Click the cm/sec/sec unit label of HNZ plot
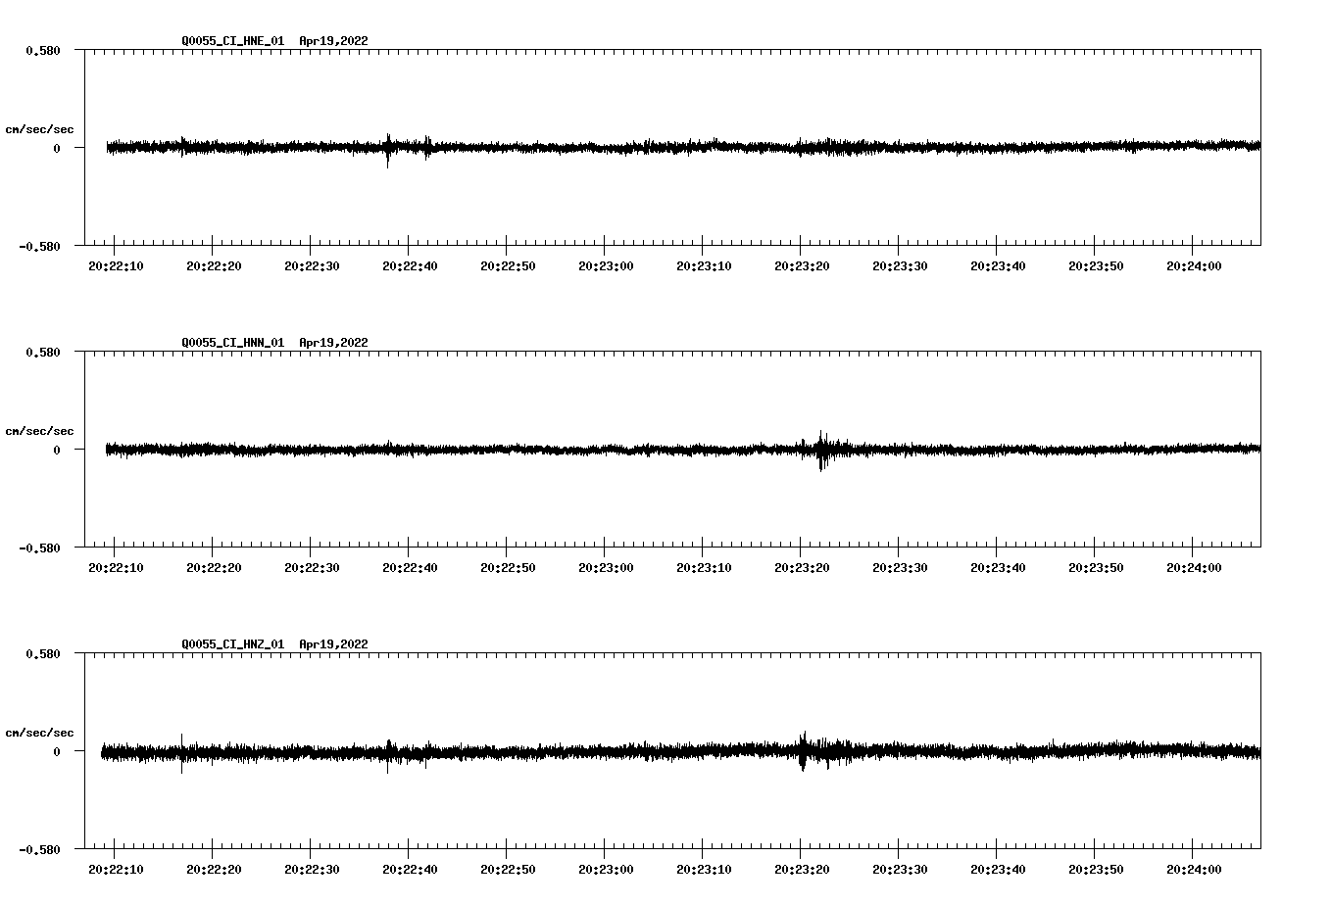This screenshot has height=905, width=1331. [39, 733]
